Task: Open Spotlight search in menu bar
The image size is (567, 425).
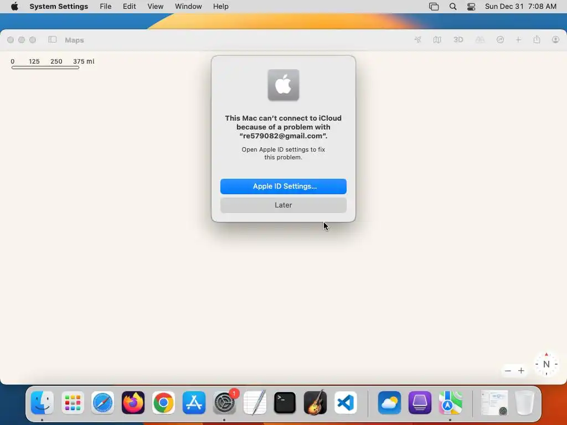Action: (453, 7)
